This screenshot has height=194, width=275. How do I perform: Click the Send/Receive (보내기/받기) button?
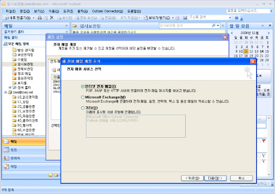(x=157, y=18)
